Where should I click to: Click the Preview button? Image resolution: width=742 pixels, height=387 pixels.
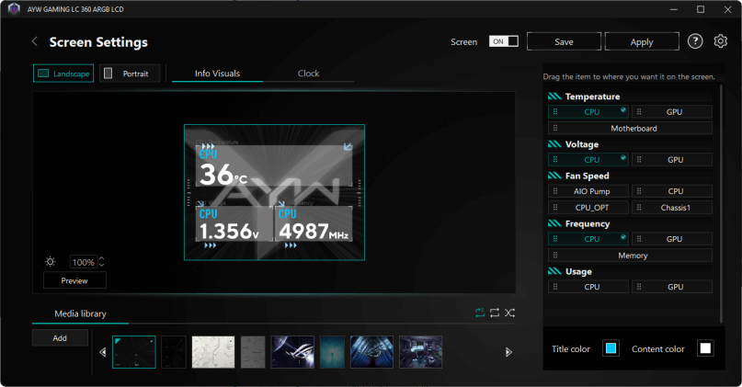click(x=74, y=280)
